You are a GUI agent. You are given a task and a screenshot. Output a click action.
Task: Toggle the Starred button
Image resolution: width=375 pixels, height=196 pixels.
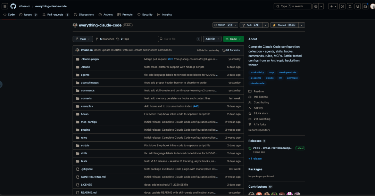click(x=284, y=25)
